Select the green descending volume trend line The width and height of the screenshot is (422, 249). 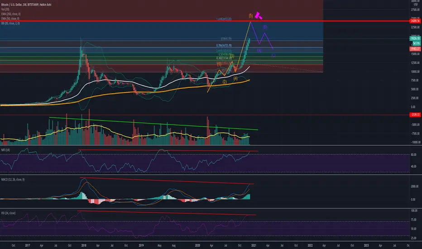click(x=153, y=124)
